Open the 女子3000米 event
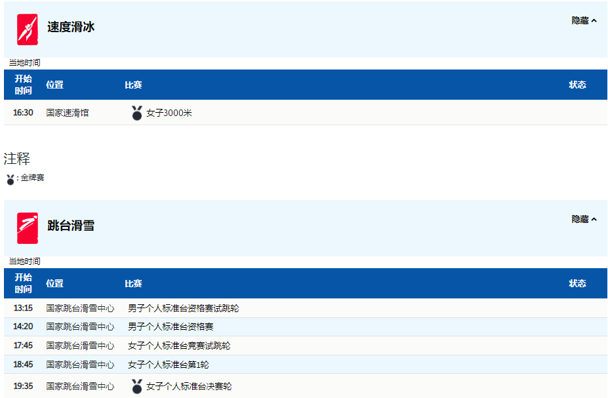Viewport: 608px width, 398px height. click(169, 113)
